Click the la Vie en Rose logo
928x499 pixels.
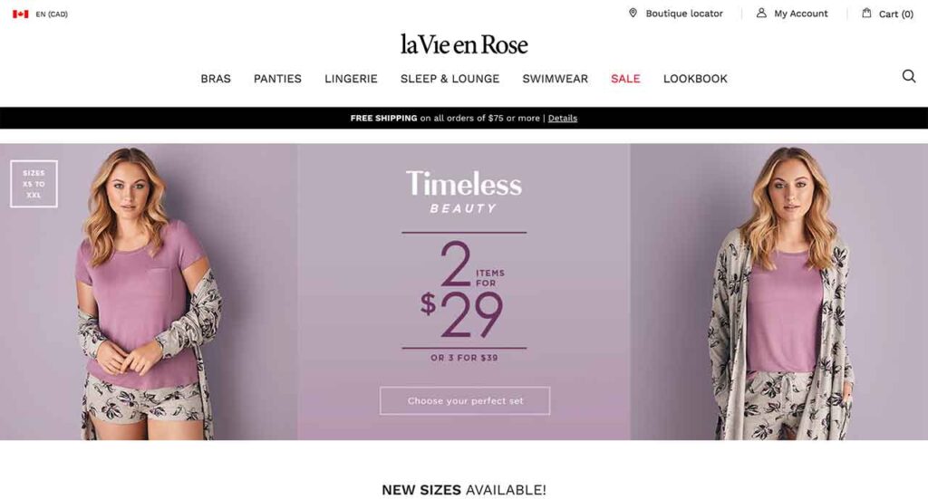[x=464, y=44]
